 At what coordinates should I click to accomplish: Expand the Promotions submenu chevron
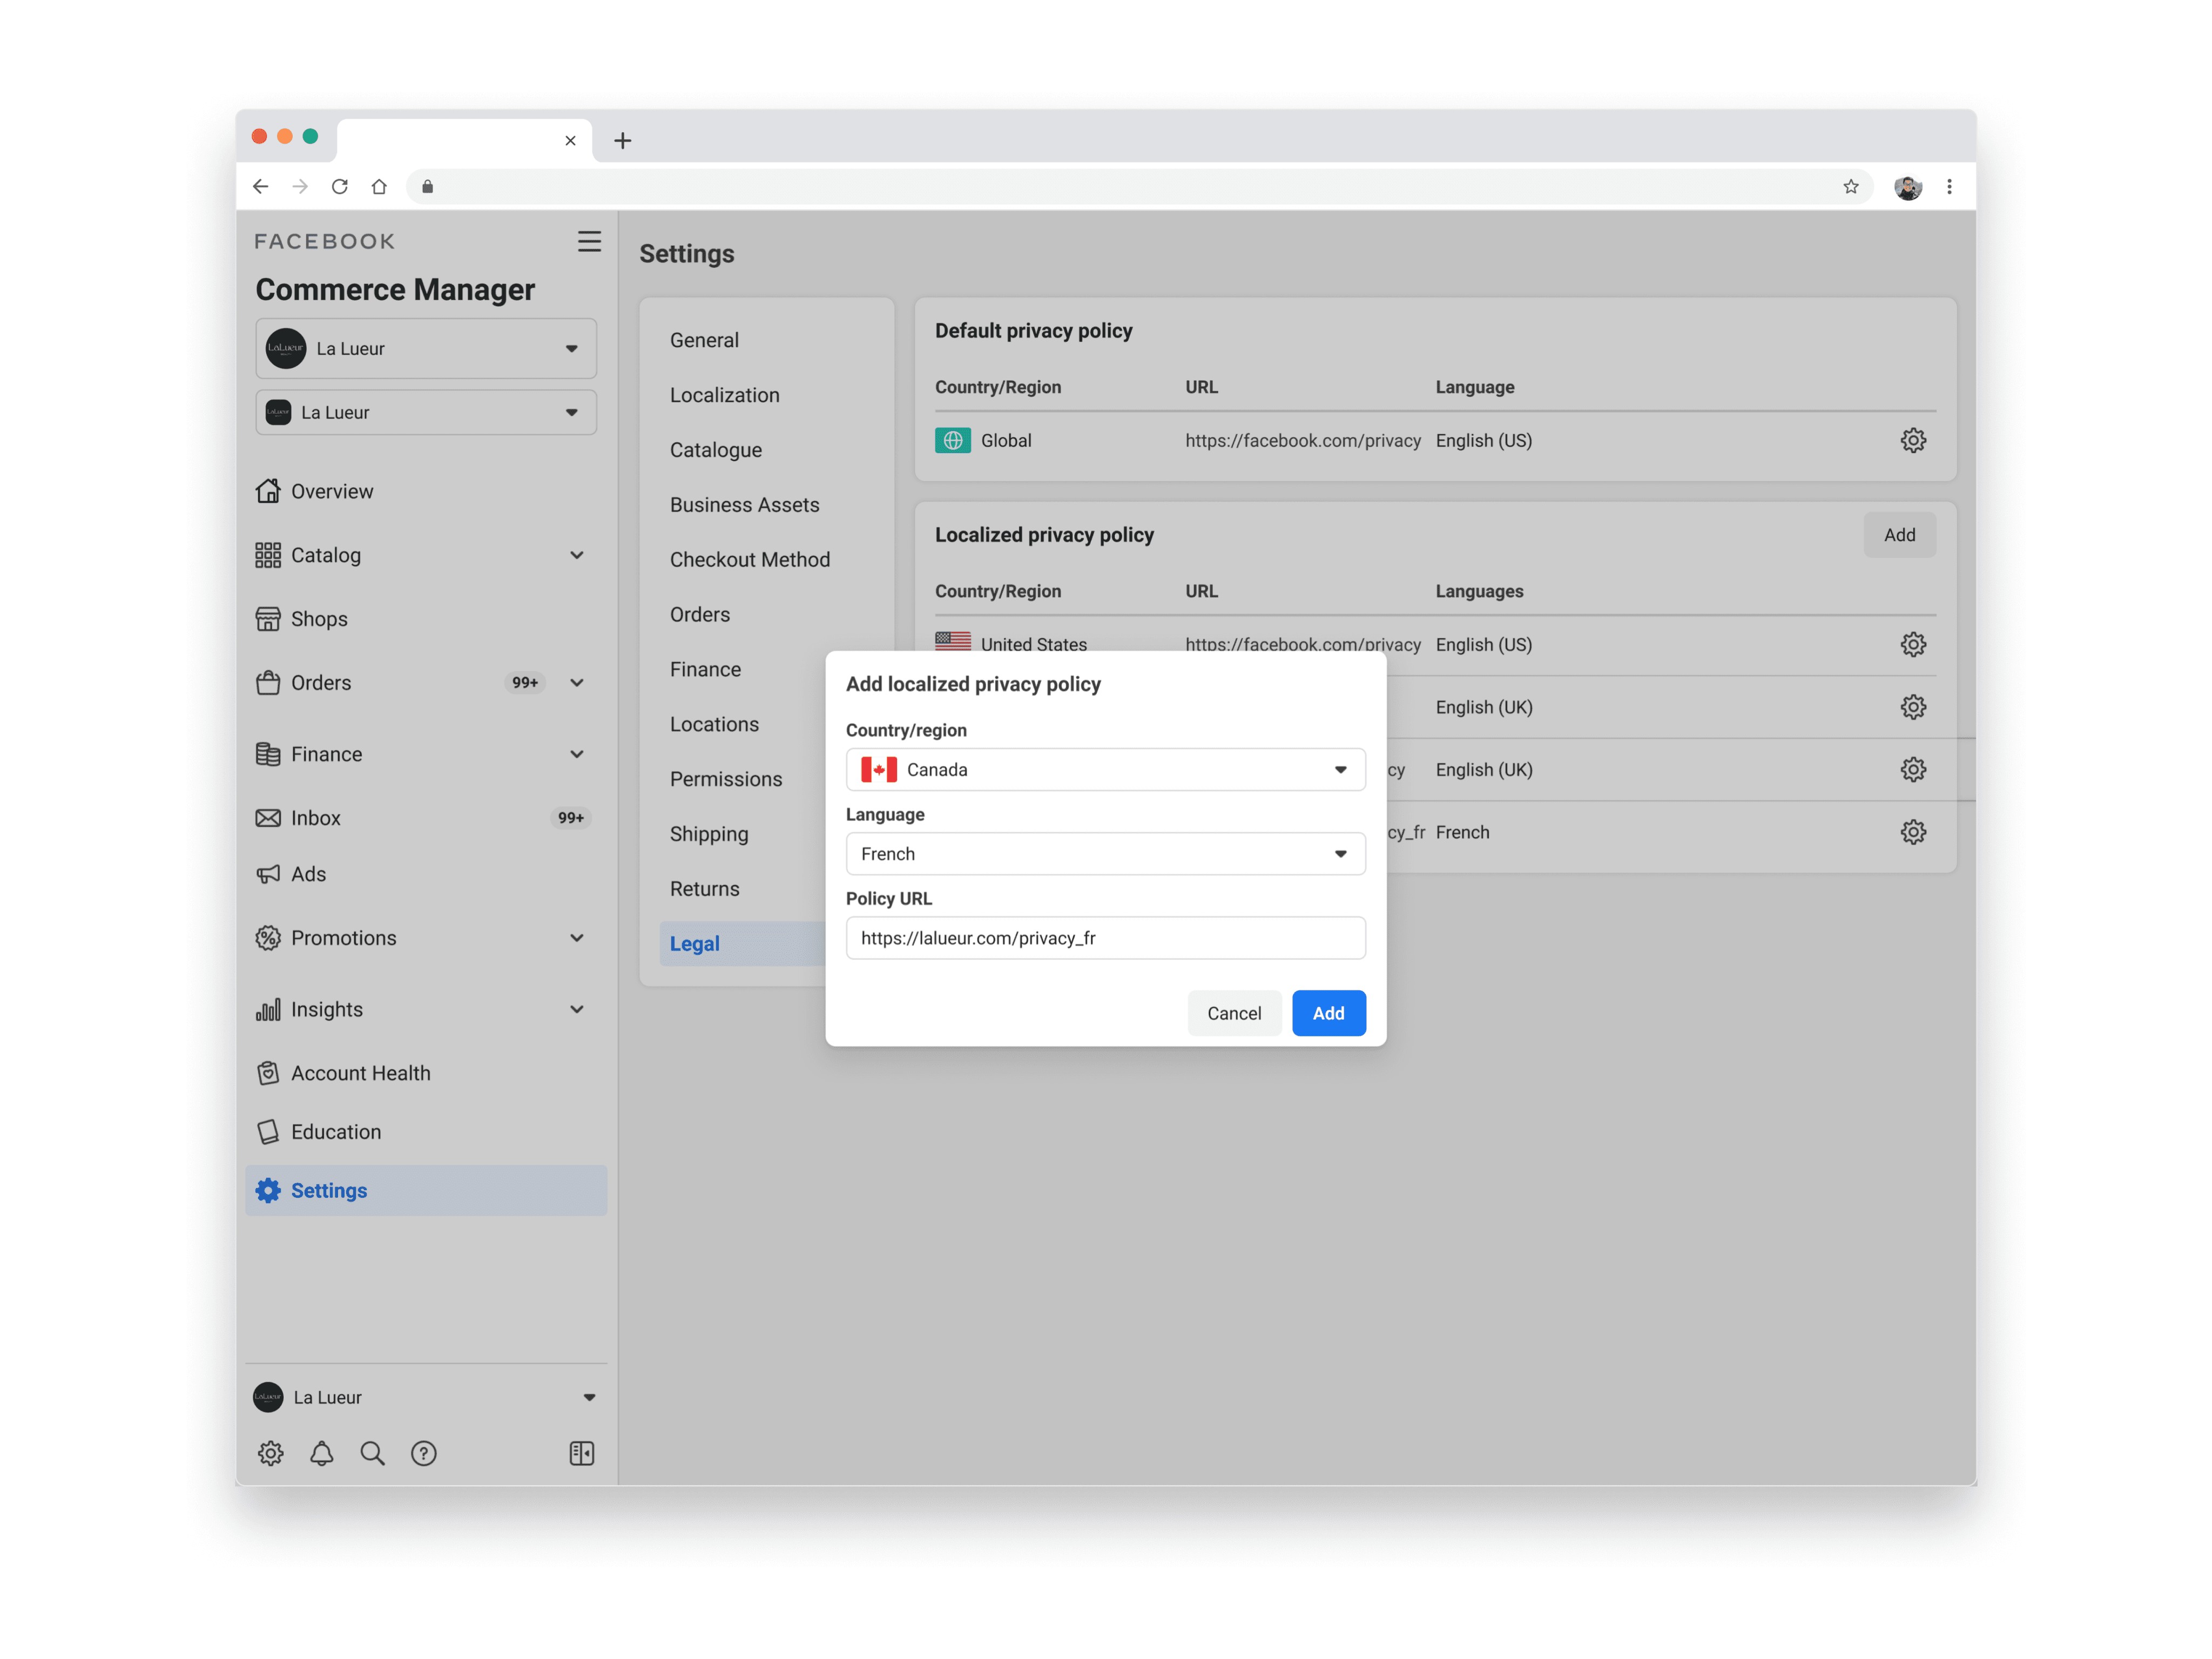[577, 938]
